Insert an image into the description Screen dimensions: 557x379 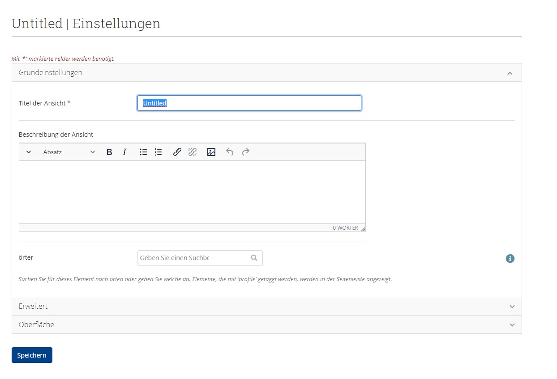point(211,152)
